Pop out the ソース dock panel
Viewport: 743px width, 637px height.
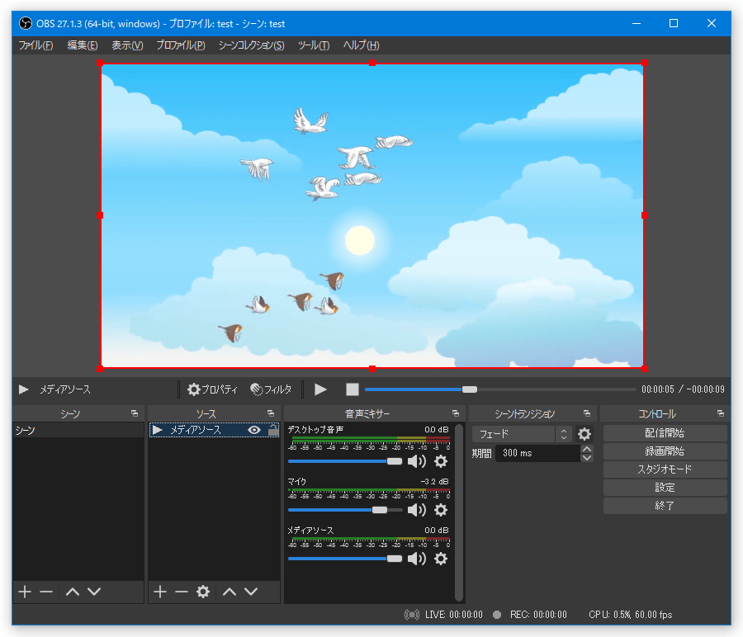[271, 413]
